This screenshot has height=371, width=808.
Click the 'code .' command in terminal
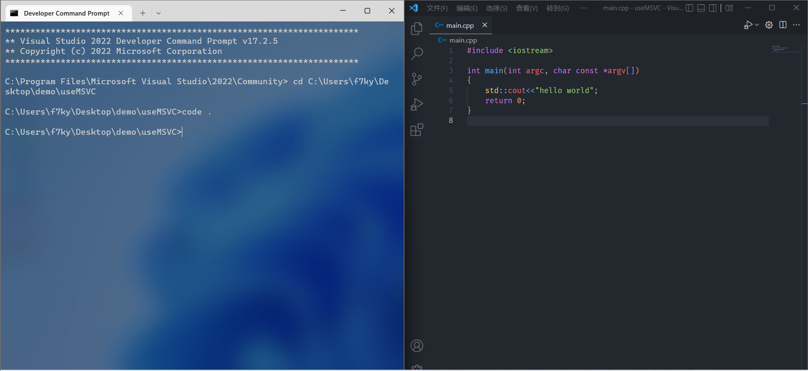pyautogui.click(x=197, y=112)
